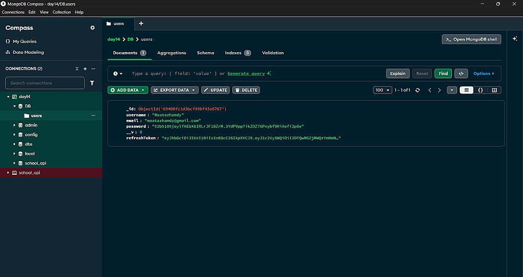Refresh the documents list

click(x=417, y=90)
